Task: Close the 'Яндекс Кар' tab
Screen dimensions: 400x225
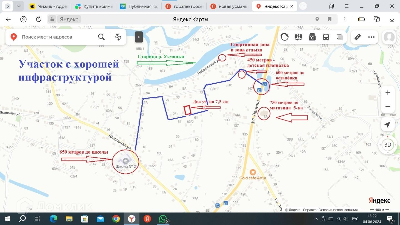Action: [292, 6]
